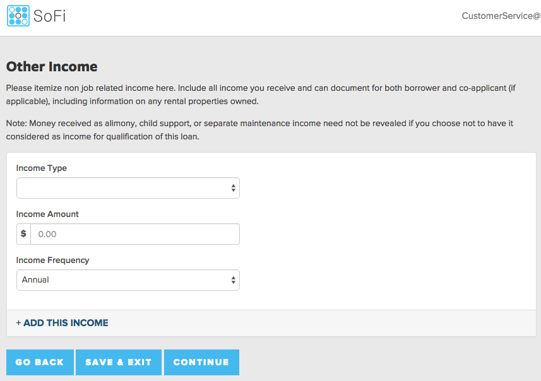Click the dollar sign prefix icon

[23, 234]
